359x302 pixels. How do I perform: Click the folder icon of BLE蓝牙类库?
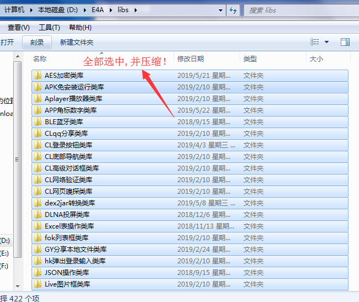[x=38, y=121]
